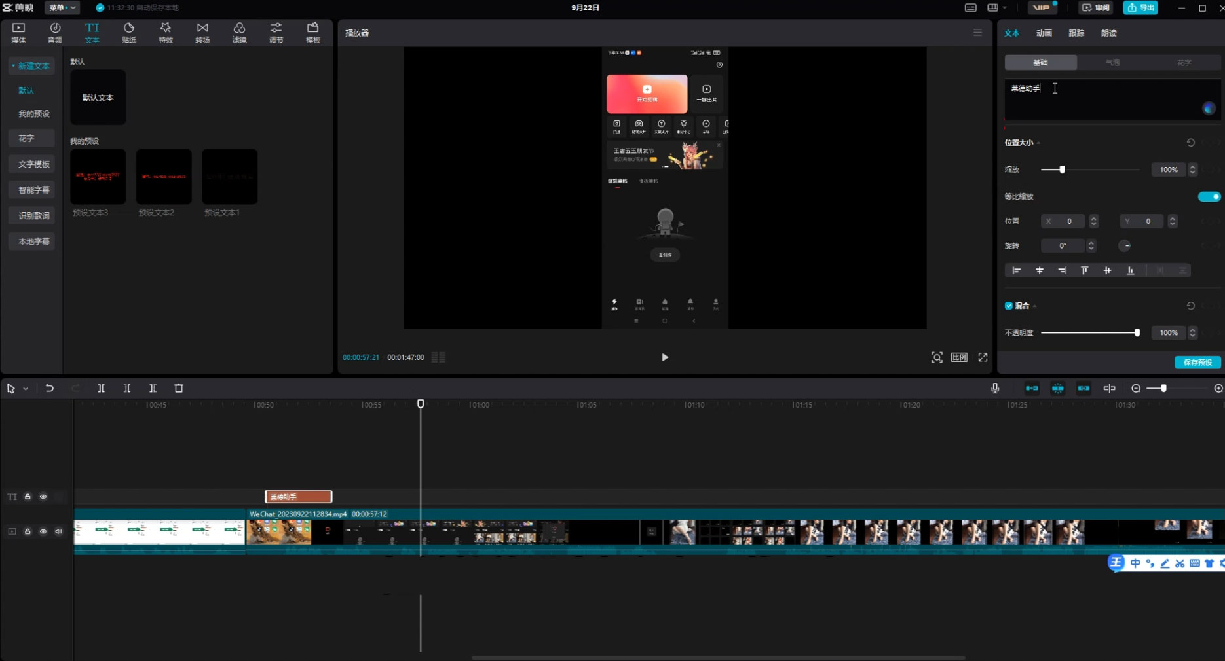This screenshot has width=1225, height=661.
Task: Open the 特效 (Effects) panel
Action: coord(166,32)
